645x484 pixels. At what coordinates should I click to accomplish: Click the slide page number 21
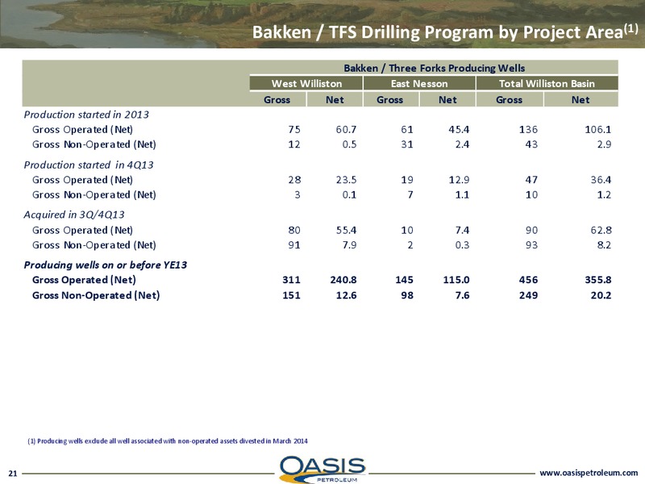coord(13,474)
